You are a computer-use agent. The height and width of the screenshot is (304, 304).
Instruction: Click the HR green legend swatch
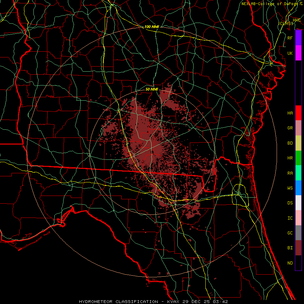[x=298, y=158]
